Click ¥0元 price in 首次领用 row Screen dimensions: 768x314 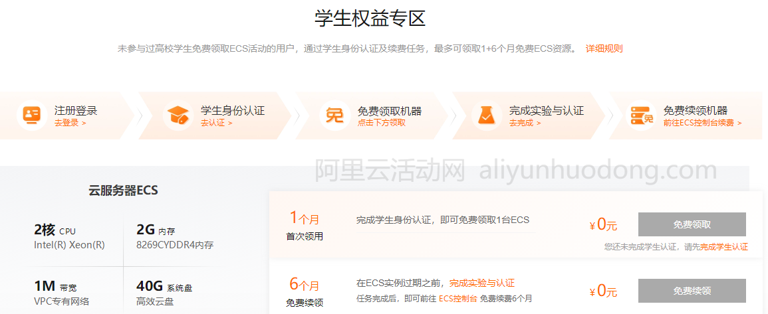(x=604, y=225)
